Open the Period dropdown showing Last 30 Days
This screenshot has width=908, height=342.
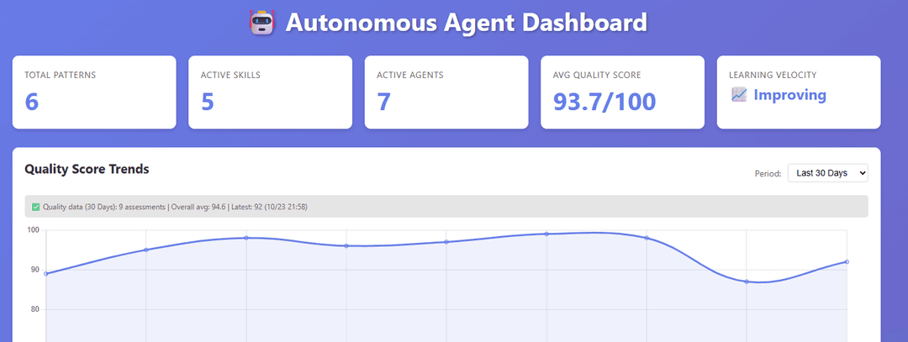[x=827, y=172]
